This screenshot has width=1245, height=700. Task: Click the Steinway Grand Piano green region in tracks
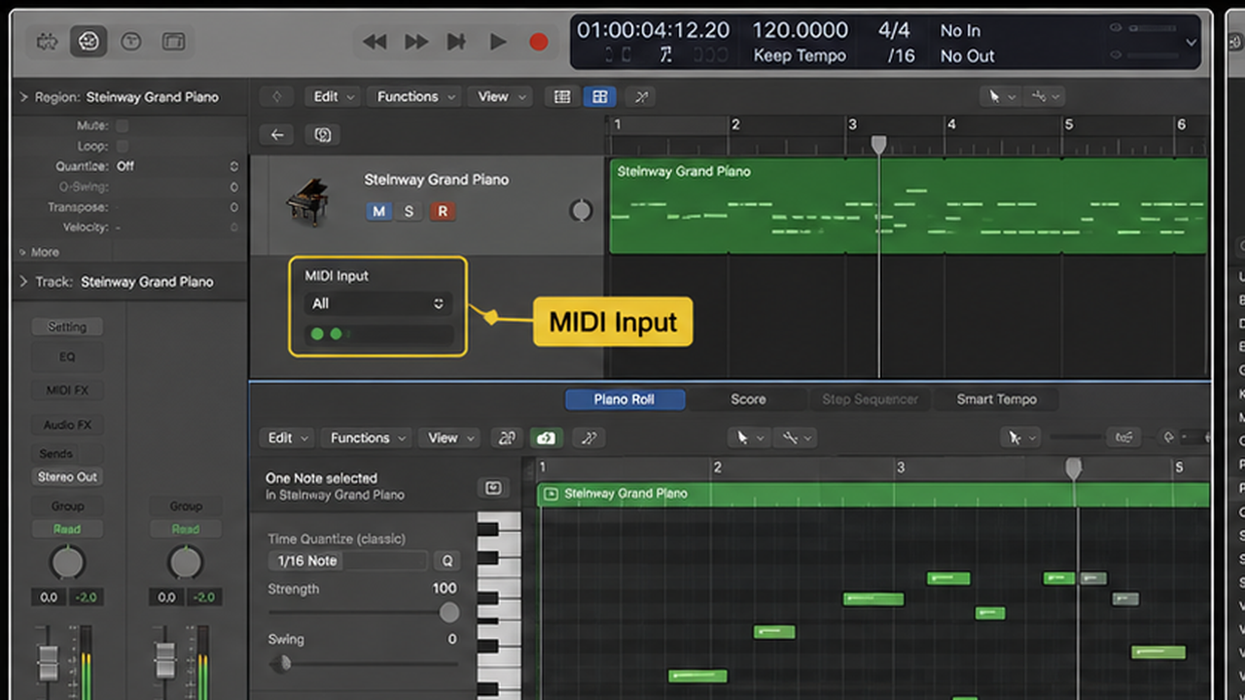tap(908, 206)
